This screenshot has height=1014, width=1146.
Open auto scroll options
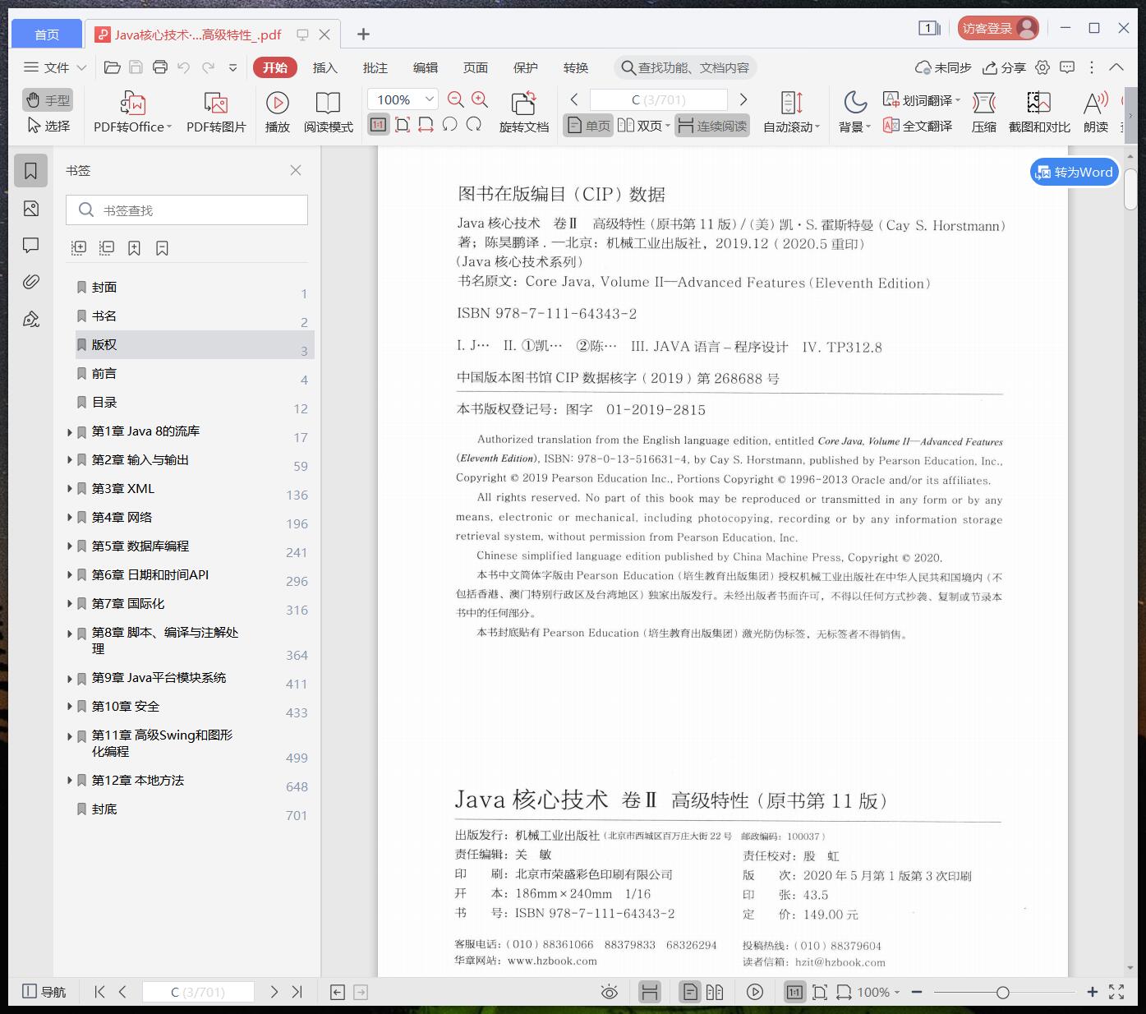(791, 112)
